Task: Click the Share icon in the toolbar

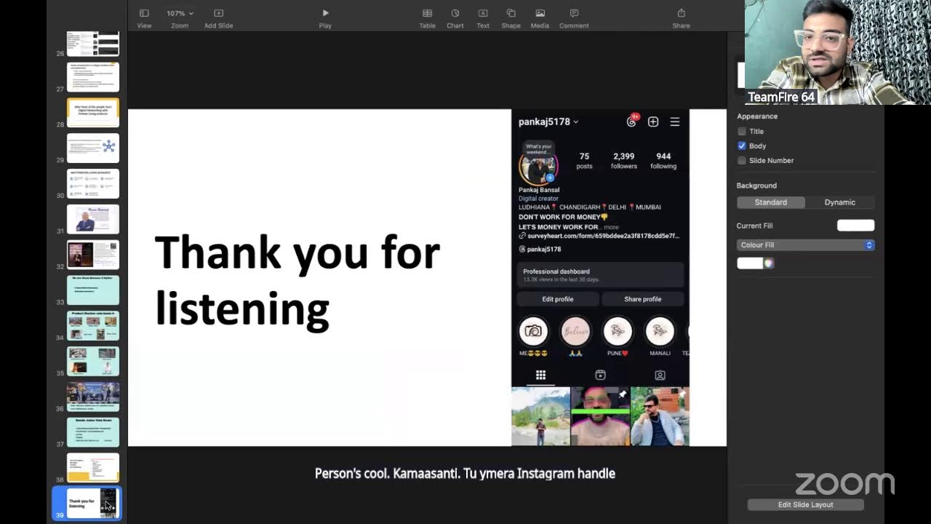Action: (x=681, y=17)
